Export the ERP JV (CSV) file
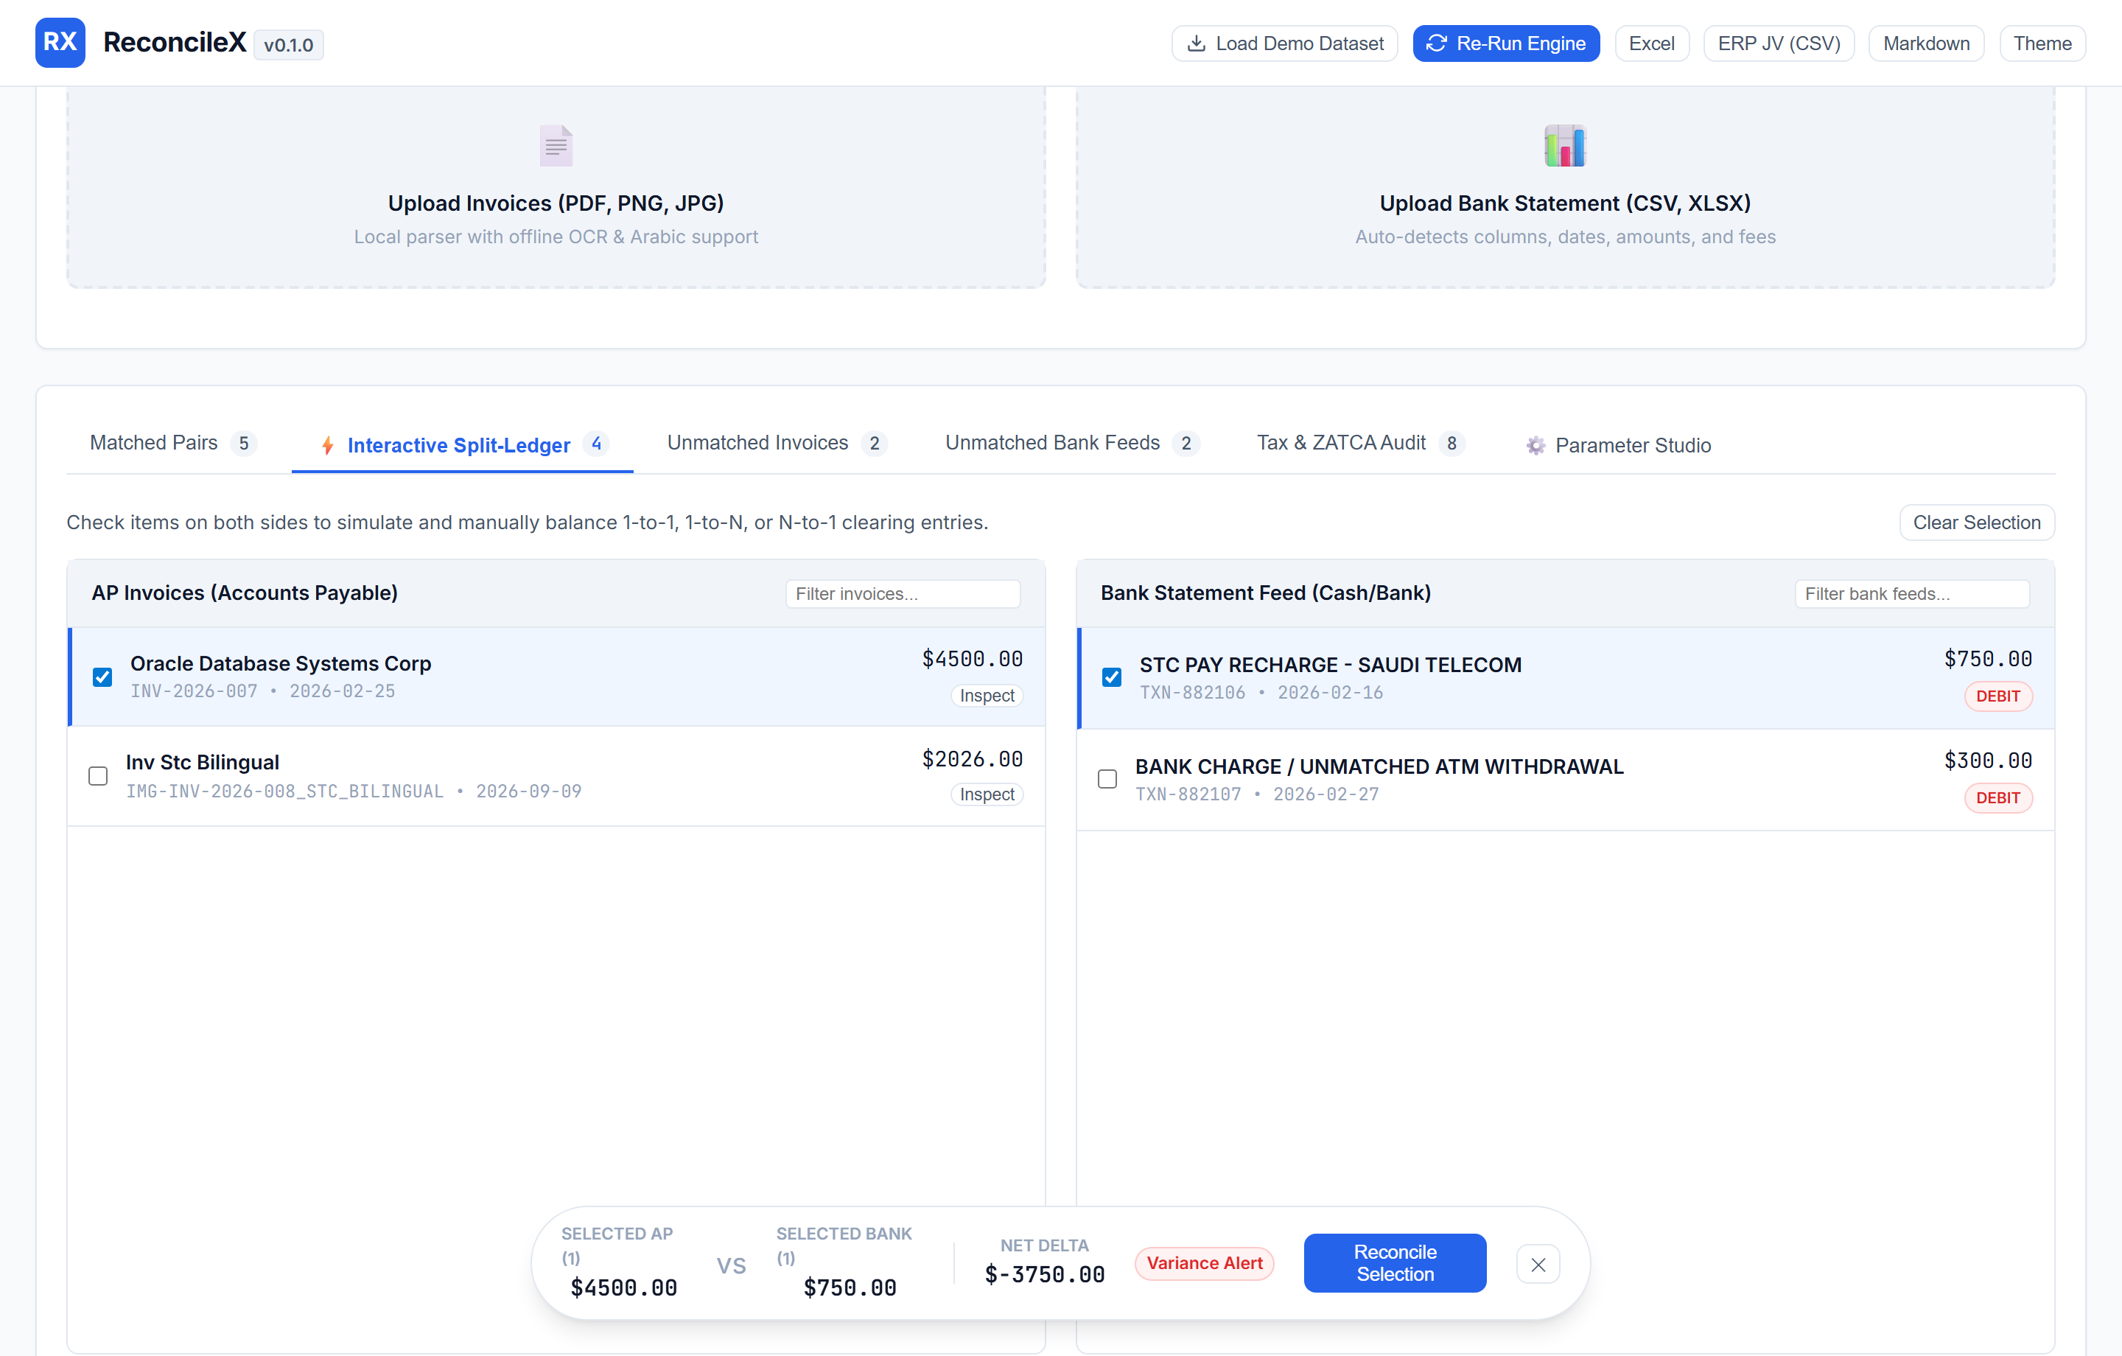 1779,43
